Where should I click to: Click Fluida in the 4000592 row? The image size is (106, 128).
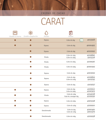tap(46, 67)
